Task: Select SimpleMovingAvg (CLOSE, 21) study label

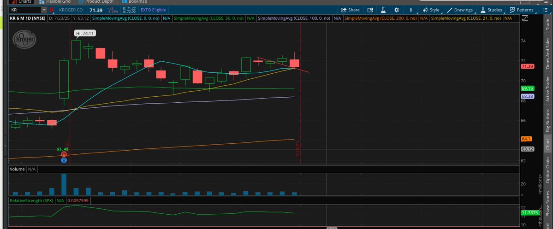Action: 466,18
